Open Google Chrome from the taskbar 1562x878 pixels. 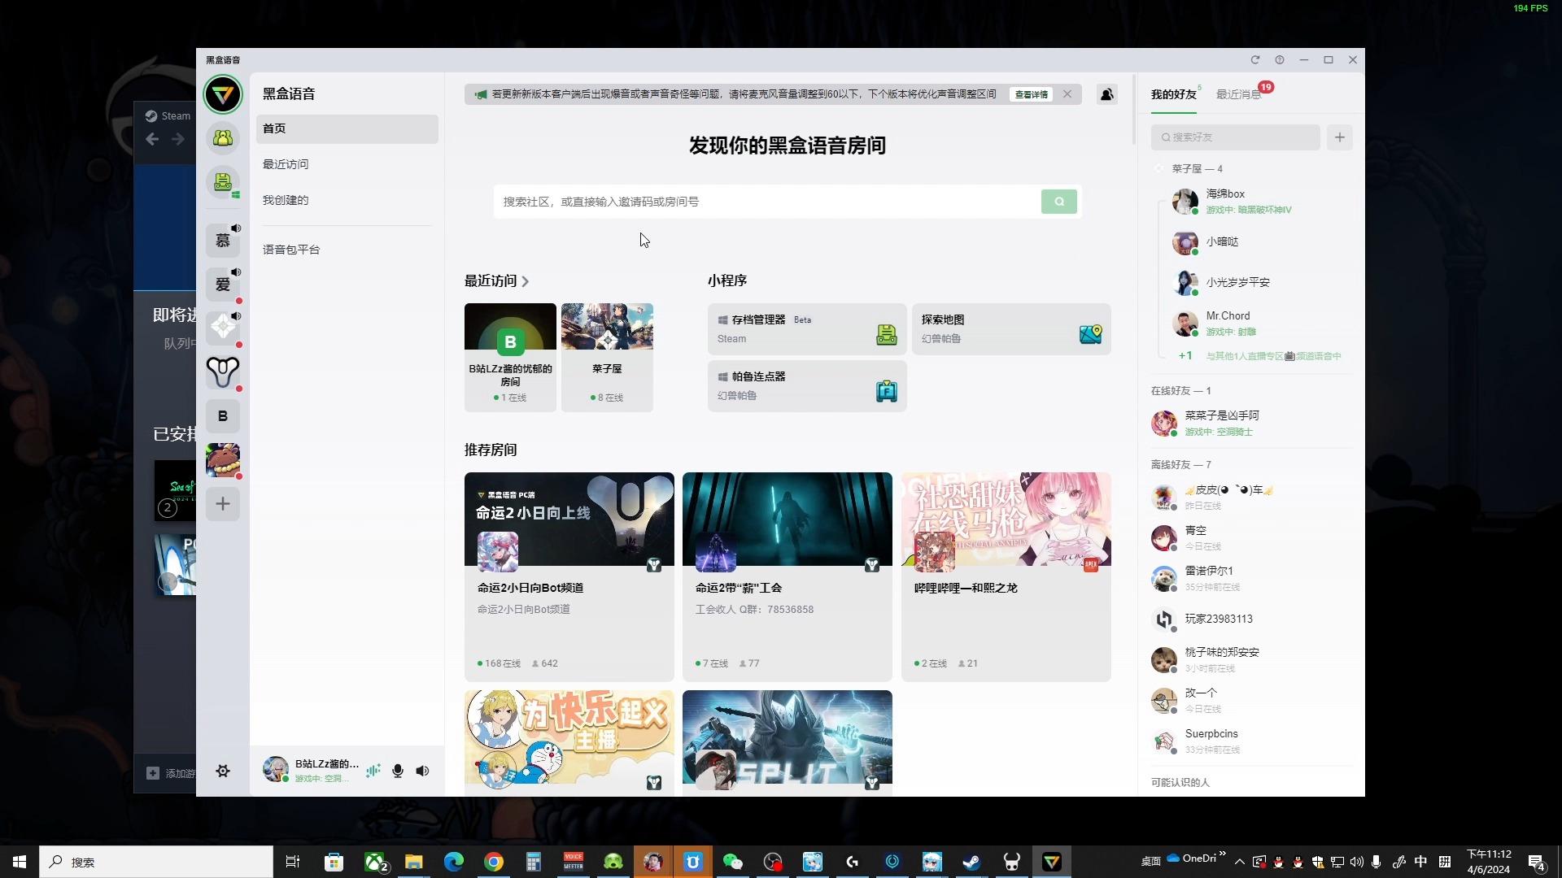[493, 862]
